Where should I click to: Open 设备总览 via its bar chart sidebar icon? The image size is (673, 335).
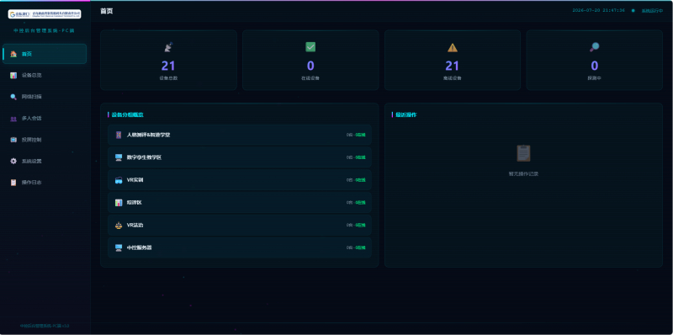coord(13,76)
